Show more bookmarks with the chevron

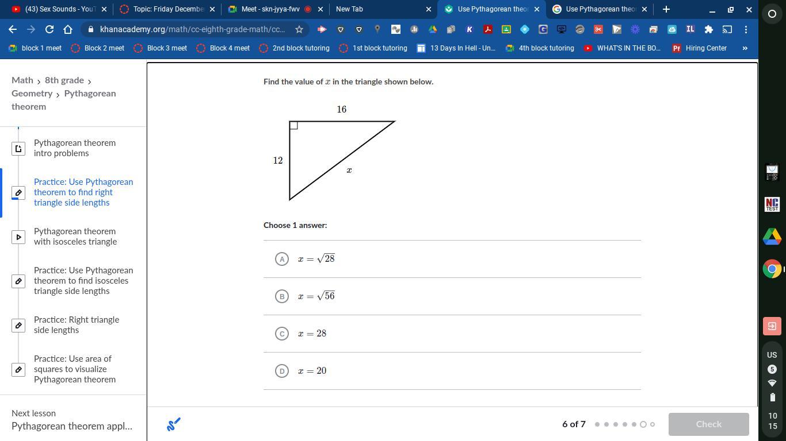[745, 48]
